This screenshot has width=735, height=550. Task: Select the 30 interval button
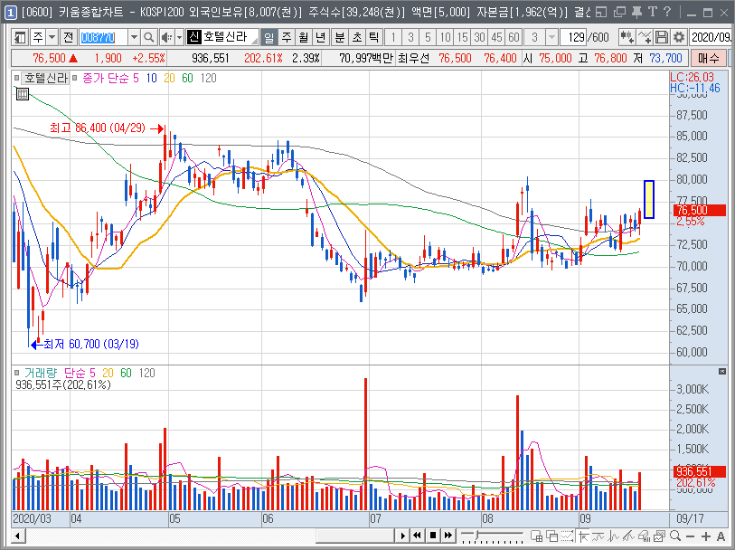(479, 36)
